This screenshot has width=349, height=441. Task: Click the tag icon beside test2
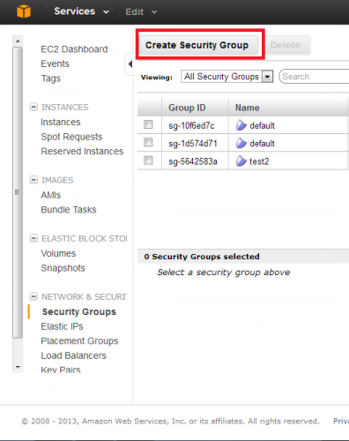point(241,161)
